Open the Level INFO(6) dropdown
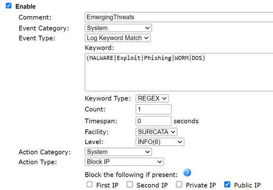The height and width of the screenshot is (190, 273). [160, 142]
